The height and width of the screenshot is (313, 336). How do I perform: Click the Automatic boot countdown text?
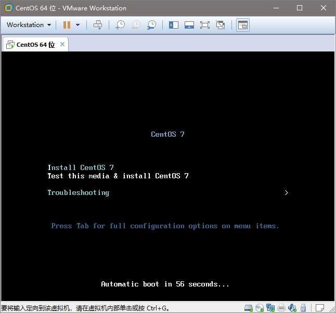point(165,284)
